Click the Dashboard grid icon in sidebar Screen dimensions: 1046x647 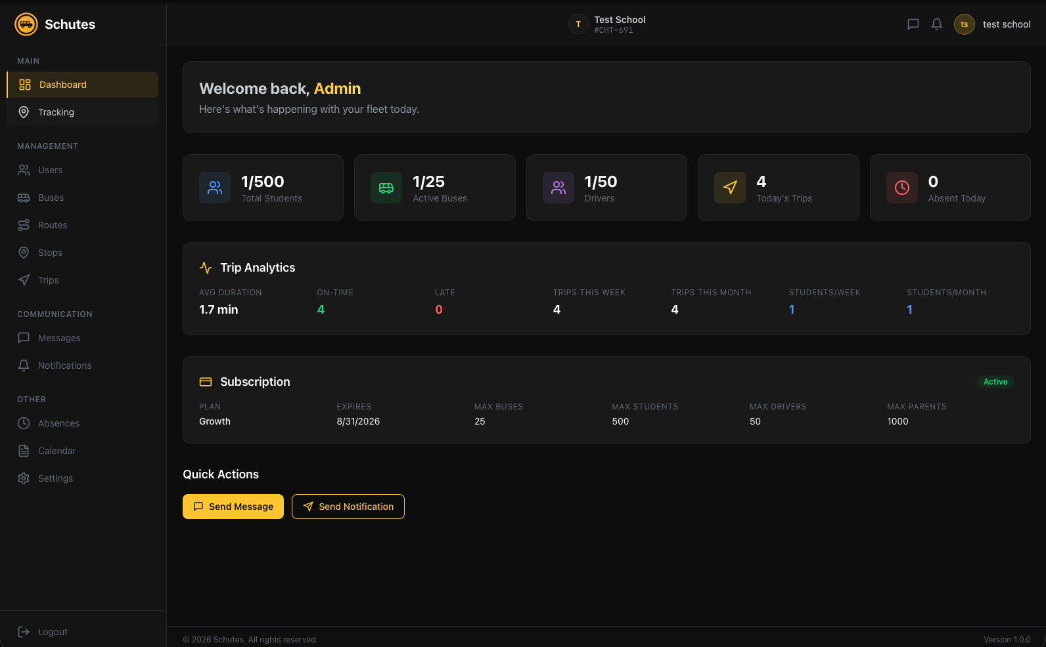tap(25, 85)
